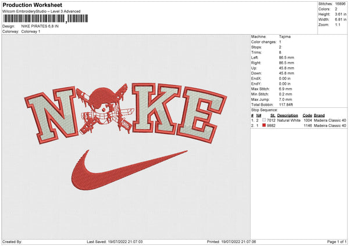Select the barcode under the worksheet title
The width and height of the screenshot is (349, 246).
[x=45, y=19]
